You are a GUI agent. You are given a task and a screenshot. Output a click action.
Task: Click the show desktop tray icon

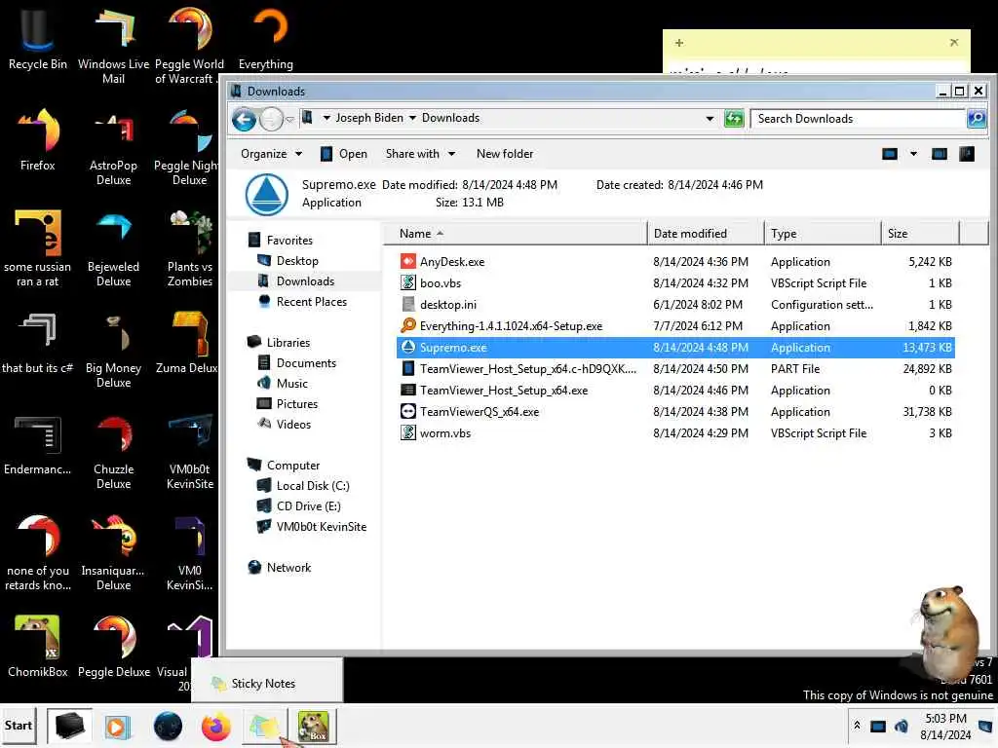click(x=986, y=726)
